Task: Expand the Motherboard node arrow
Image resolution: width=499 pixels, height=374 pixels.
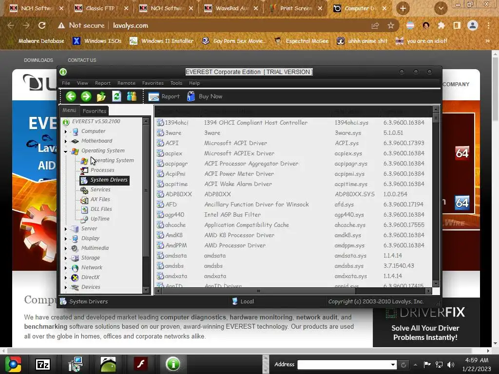Action: (x=66, y=141)
